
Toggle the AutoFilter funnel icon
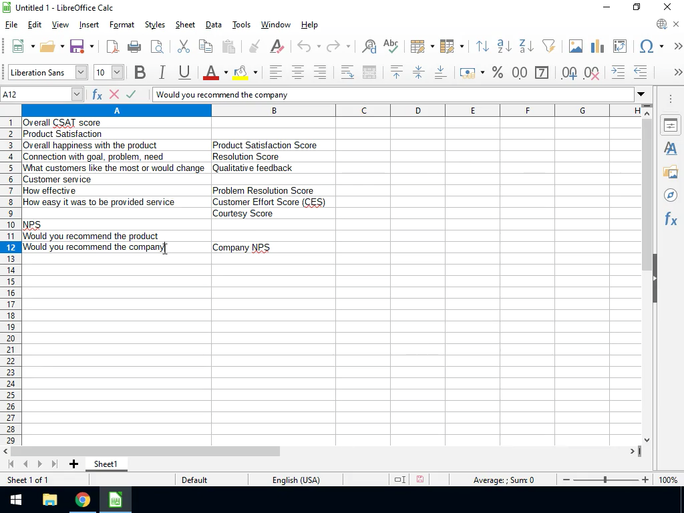coord(548,46)
